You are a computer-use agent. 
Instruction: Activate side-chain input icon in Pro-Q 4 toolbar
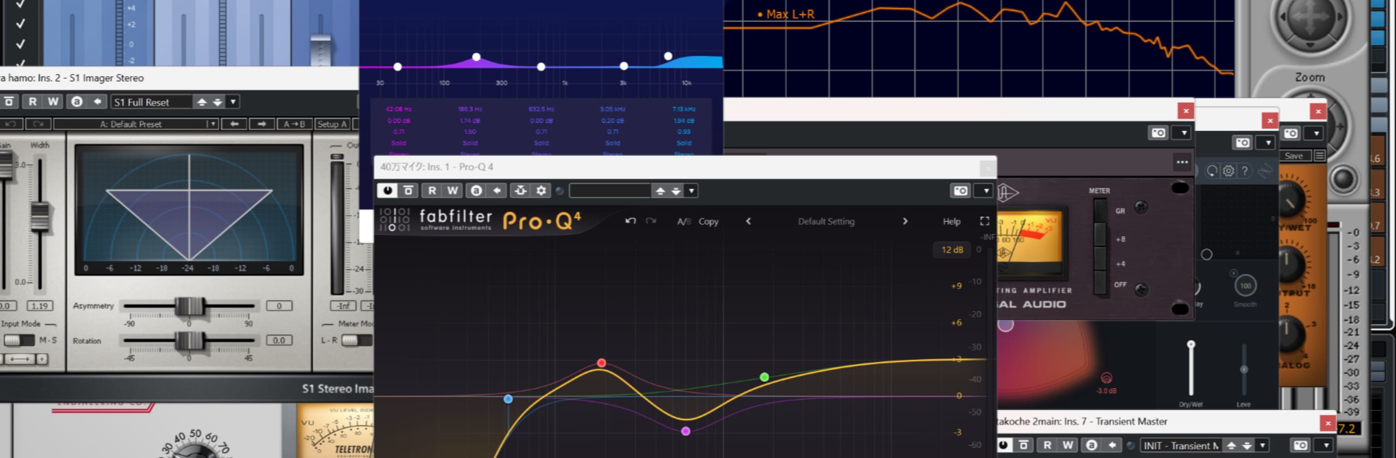(x=521, y=190)
